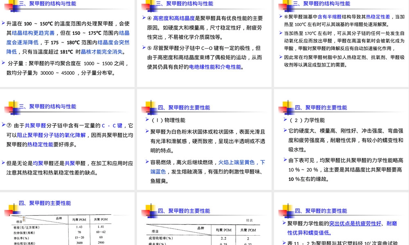Click the bullet ⑤ 尽管聚甲醛分子链中

point(203,58)
